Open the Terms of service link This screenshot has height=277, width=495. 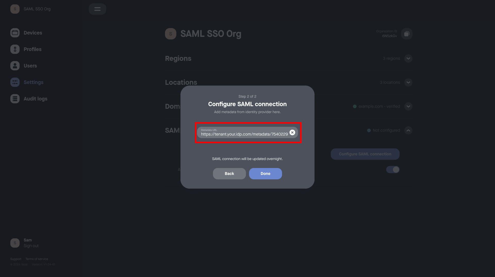(x=37, y=259)
